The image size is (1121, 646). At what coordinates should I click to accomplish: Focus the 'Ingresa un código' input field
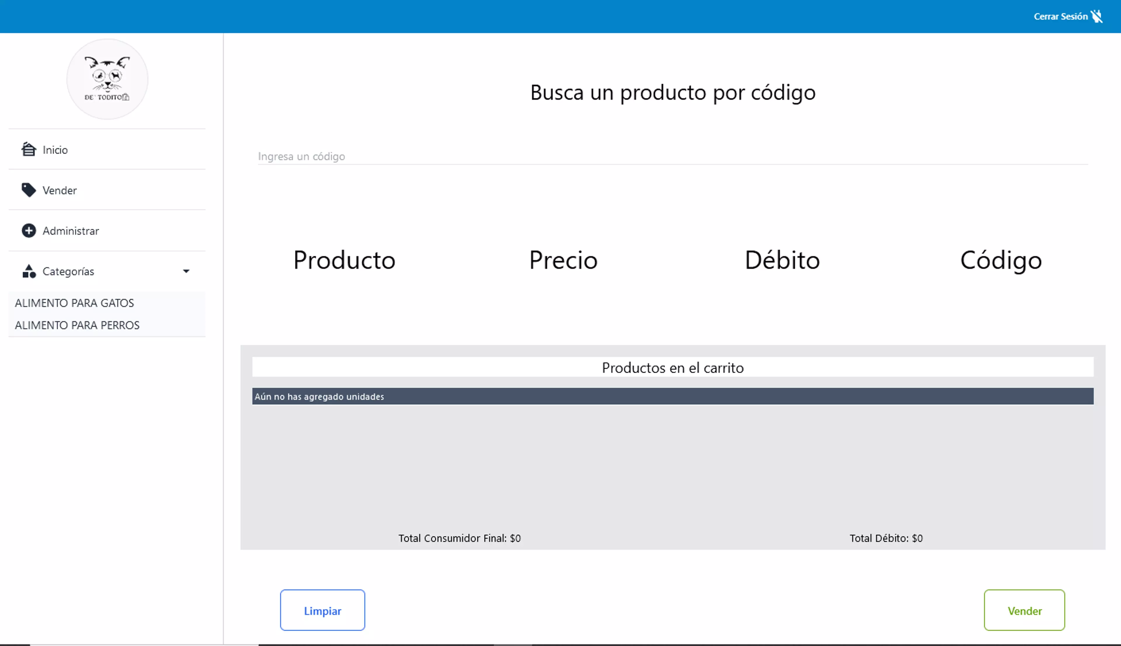[x=673, y=156]
